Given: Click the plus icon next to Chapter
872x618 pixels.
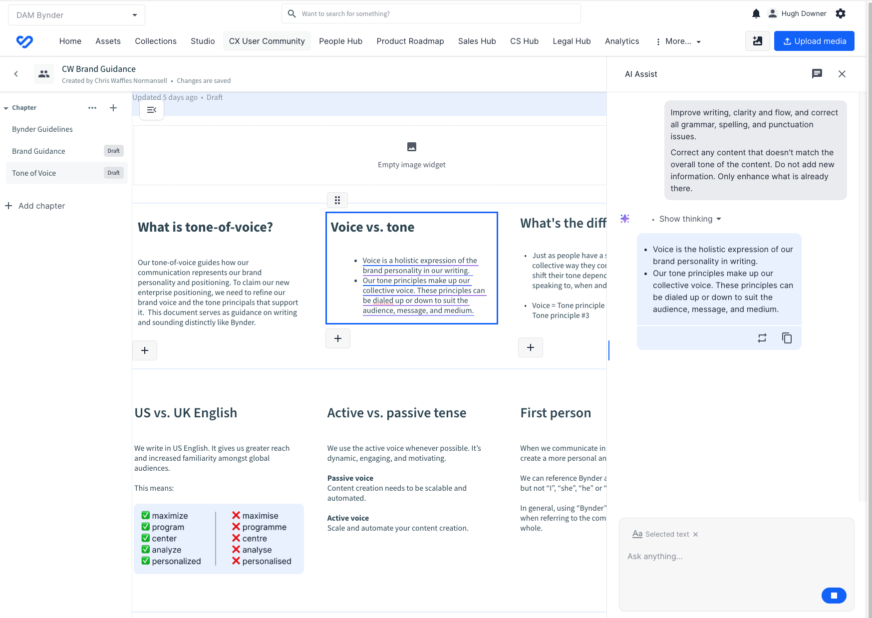Looking at the screenshot, I should 113,108.
